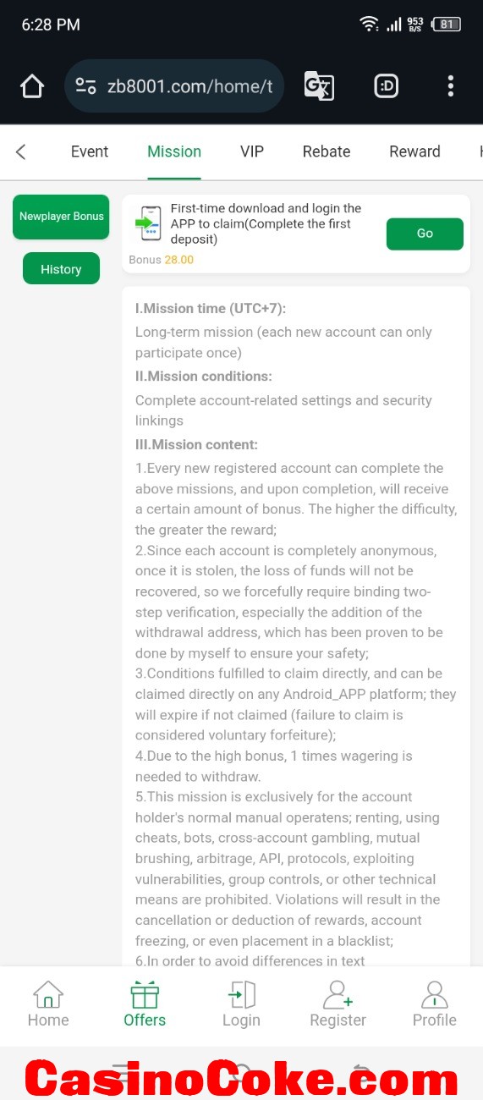Open the History button

(61, 269)
